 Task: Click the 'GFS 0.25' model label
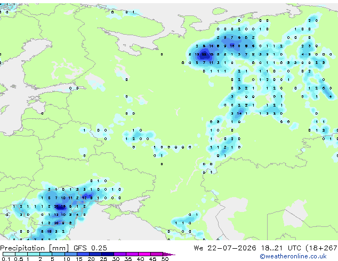click(x=90, y=248)
